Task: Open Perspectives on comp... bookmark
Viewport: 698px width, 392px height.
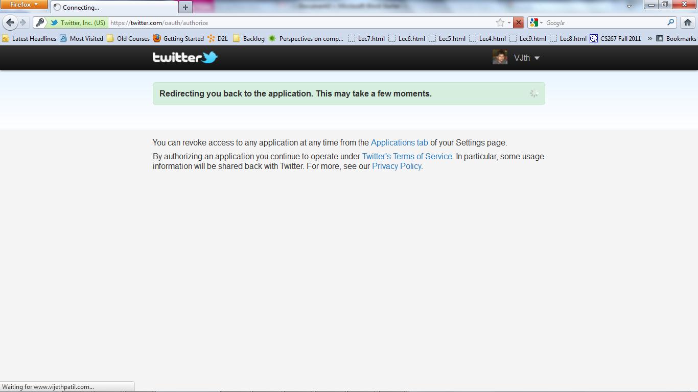Action: pos(306,38)
